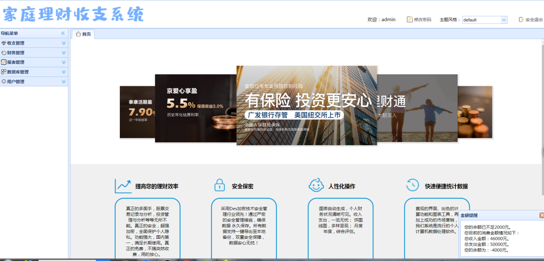Select the rightmost coins carousel slide
The height and width of the screenshot is (261, 544).
coord(475,112)
